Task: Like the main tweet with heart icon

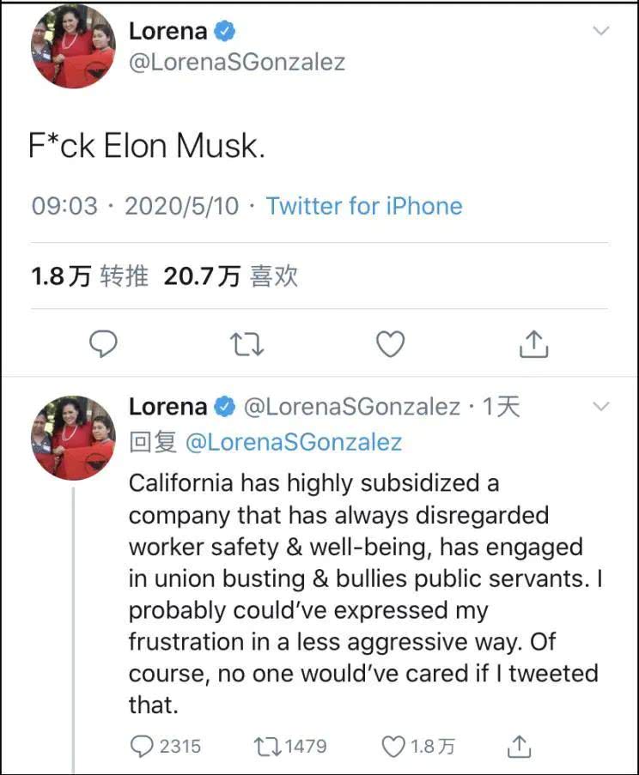Action: click(x=391, y=344)
